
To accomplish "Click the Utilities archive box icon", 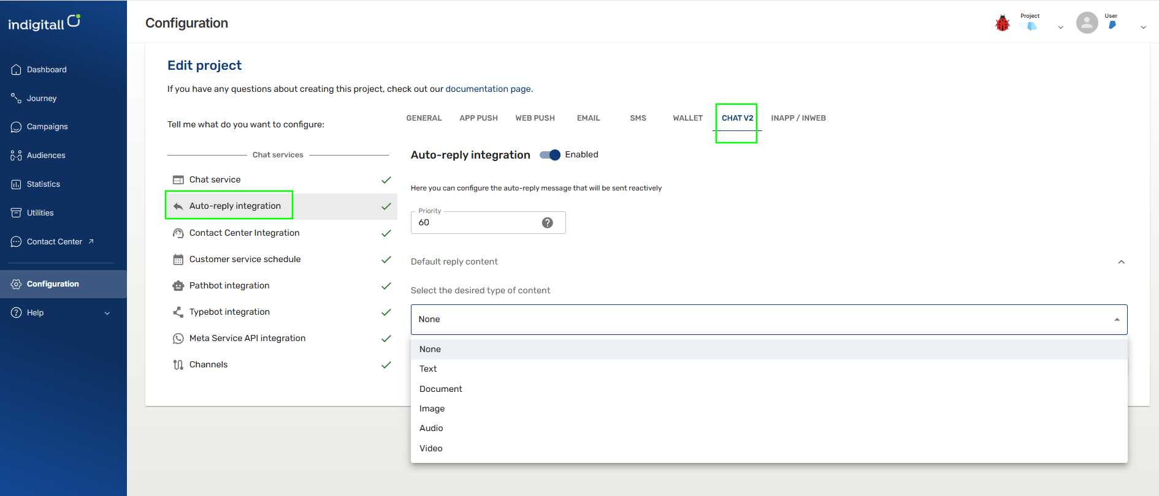I will 17,212.
